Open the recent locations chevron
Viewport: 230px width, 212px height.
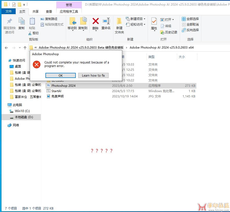20,48
